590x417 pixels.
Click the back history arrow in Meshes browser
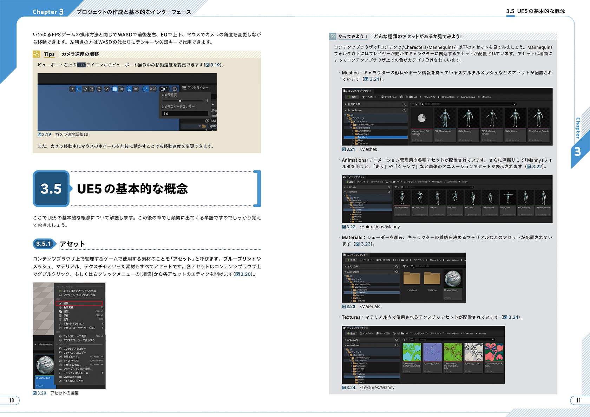pos(402,97)
